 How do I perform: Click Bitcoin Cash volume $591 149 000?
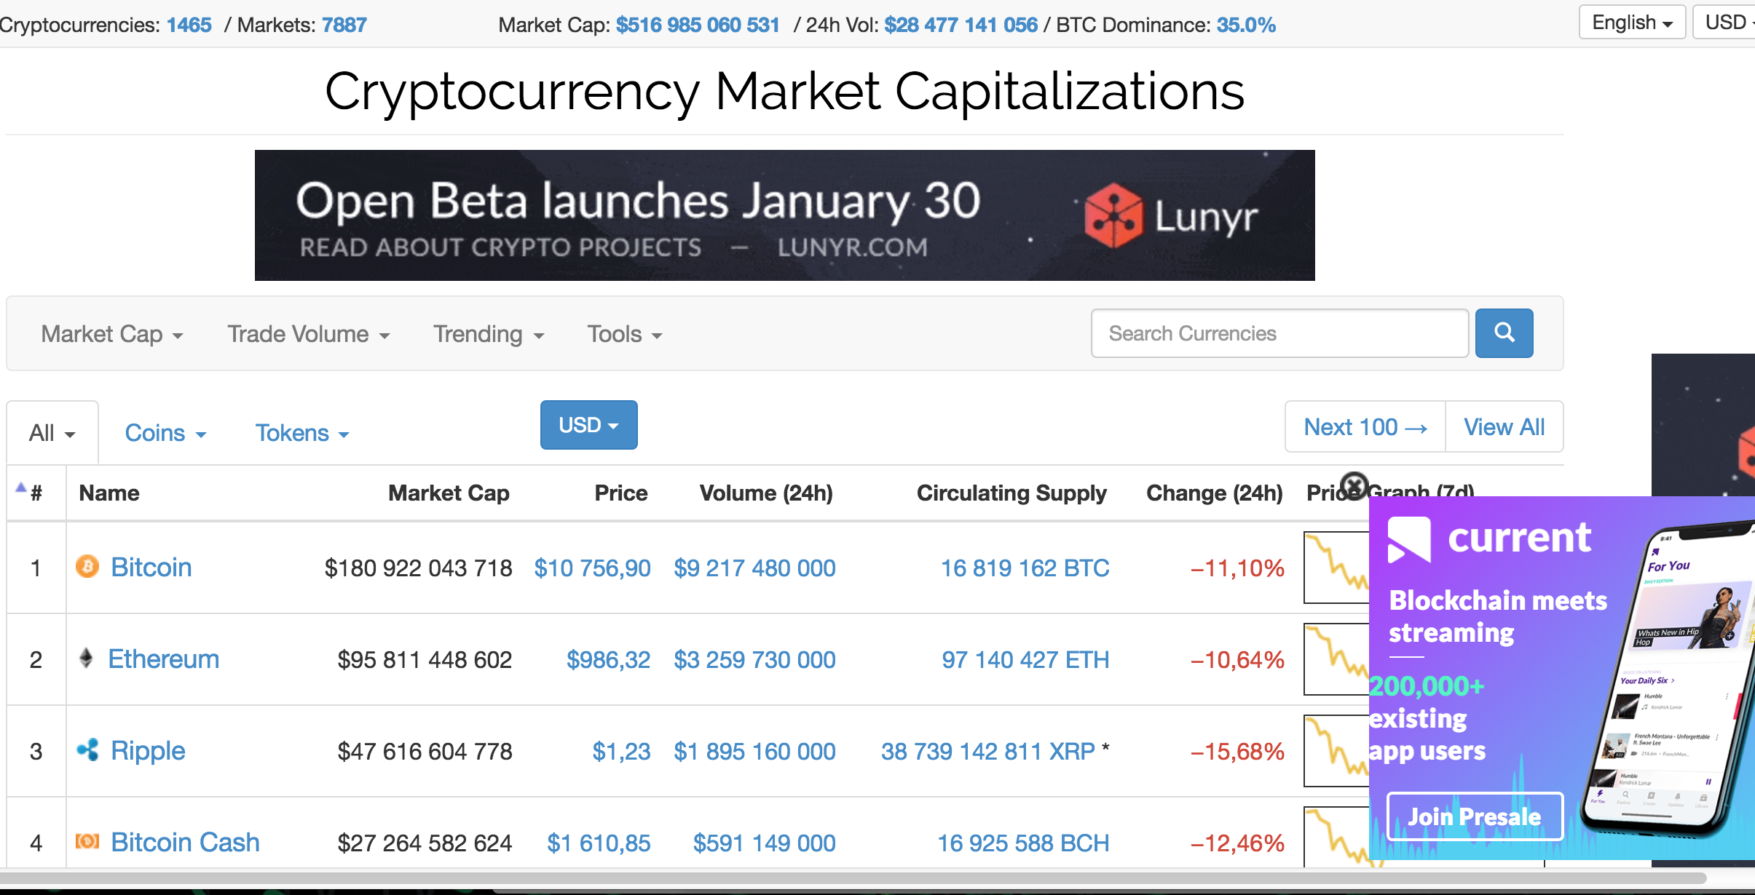pyautogui.click(x=764, y=843)
